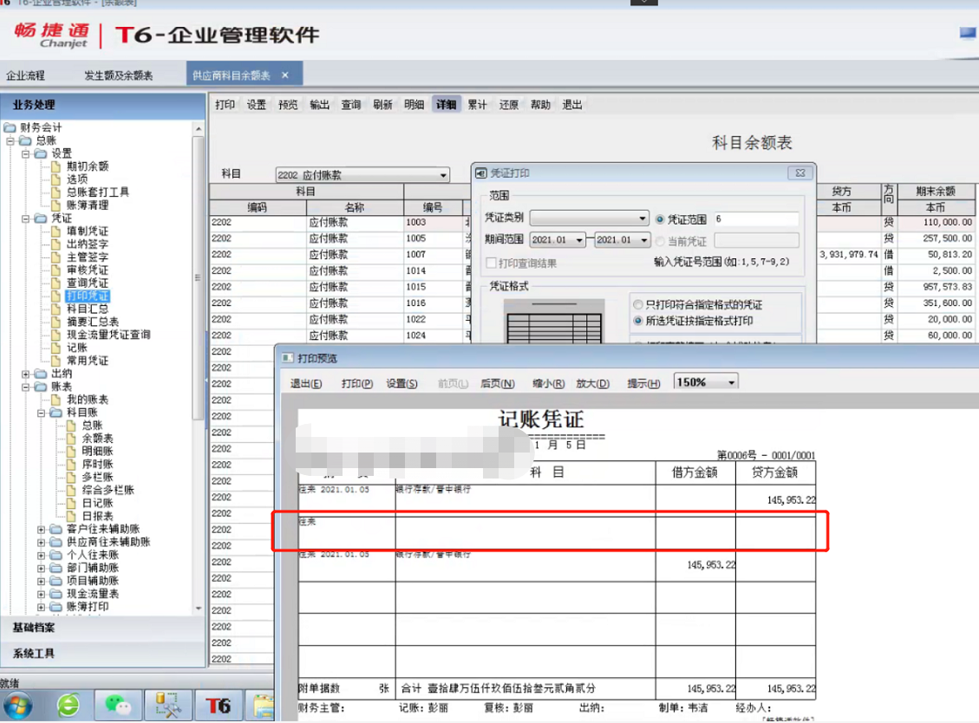Click the voucher print dialog title icon

(x=480, y=173)
